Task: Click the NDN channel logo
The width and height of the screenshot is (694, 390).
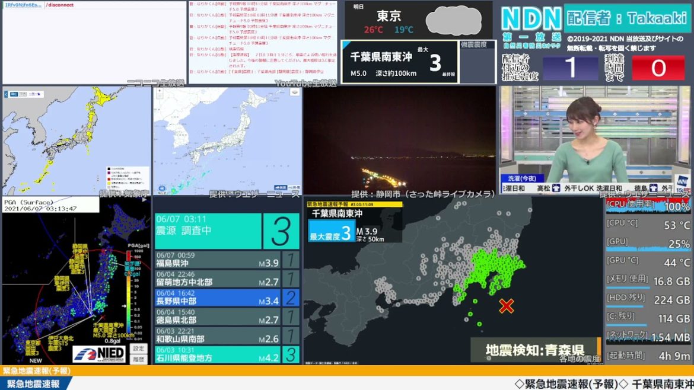Action: tap(531, 19)
